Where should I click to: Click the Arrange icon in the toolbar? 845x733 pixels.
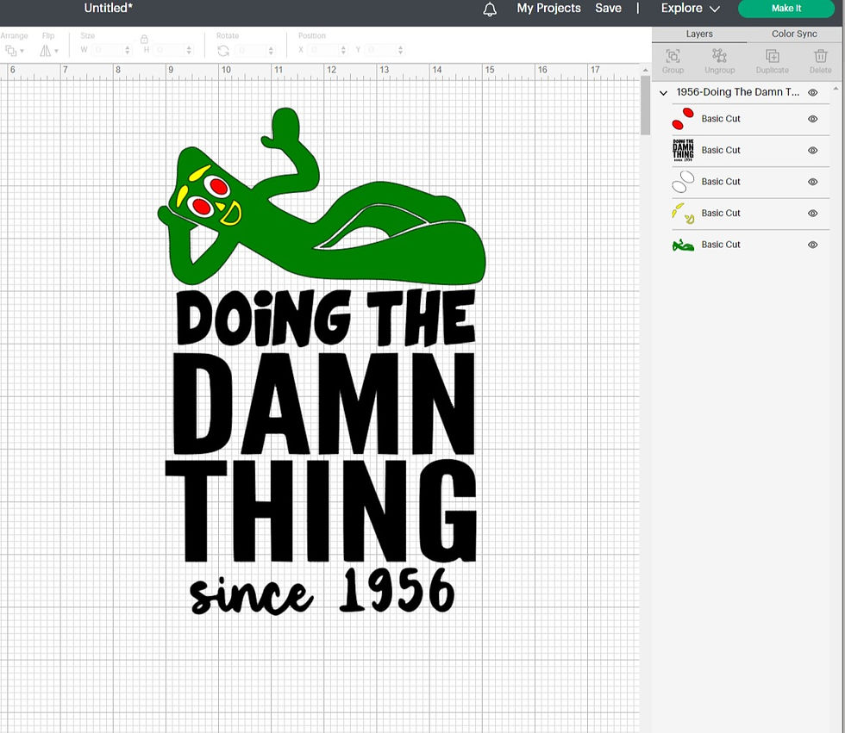click(10, 51)
